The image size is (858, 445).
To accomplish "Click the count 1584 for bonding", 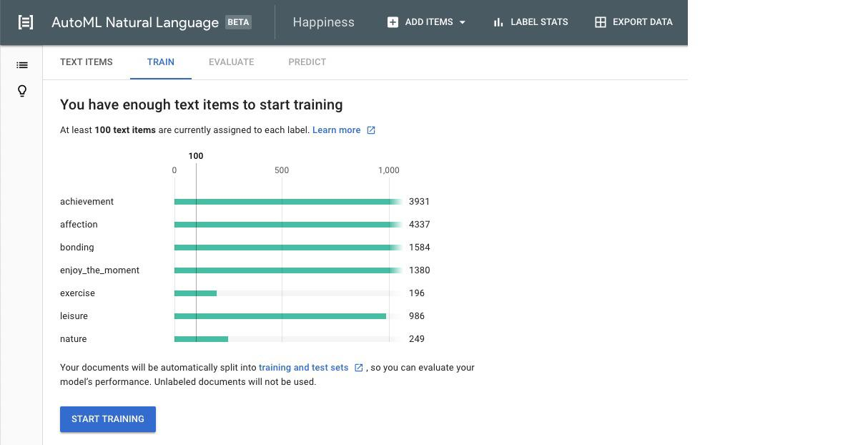I will 420,248.
